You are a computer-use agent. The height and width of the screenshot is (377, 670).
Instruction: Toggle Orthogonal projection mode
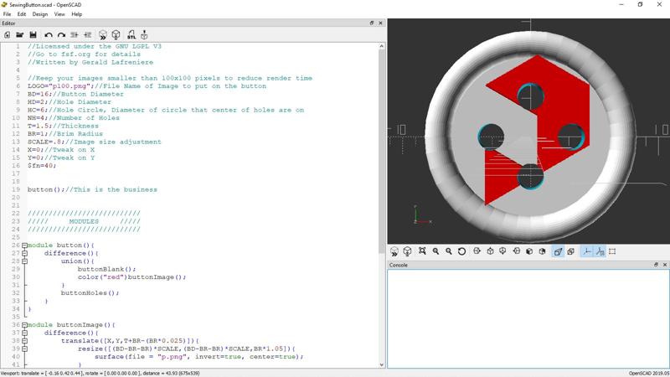(571, 251)
